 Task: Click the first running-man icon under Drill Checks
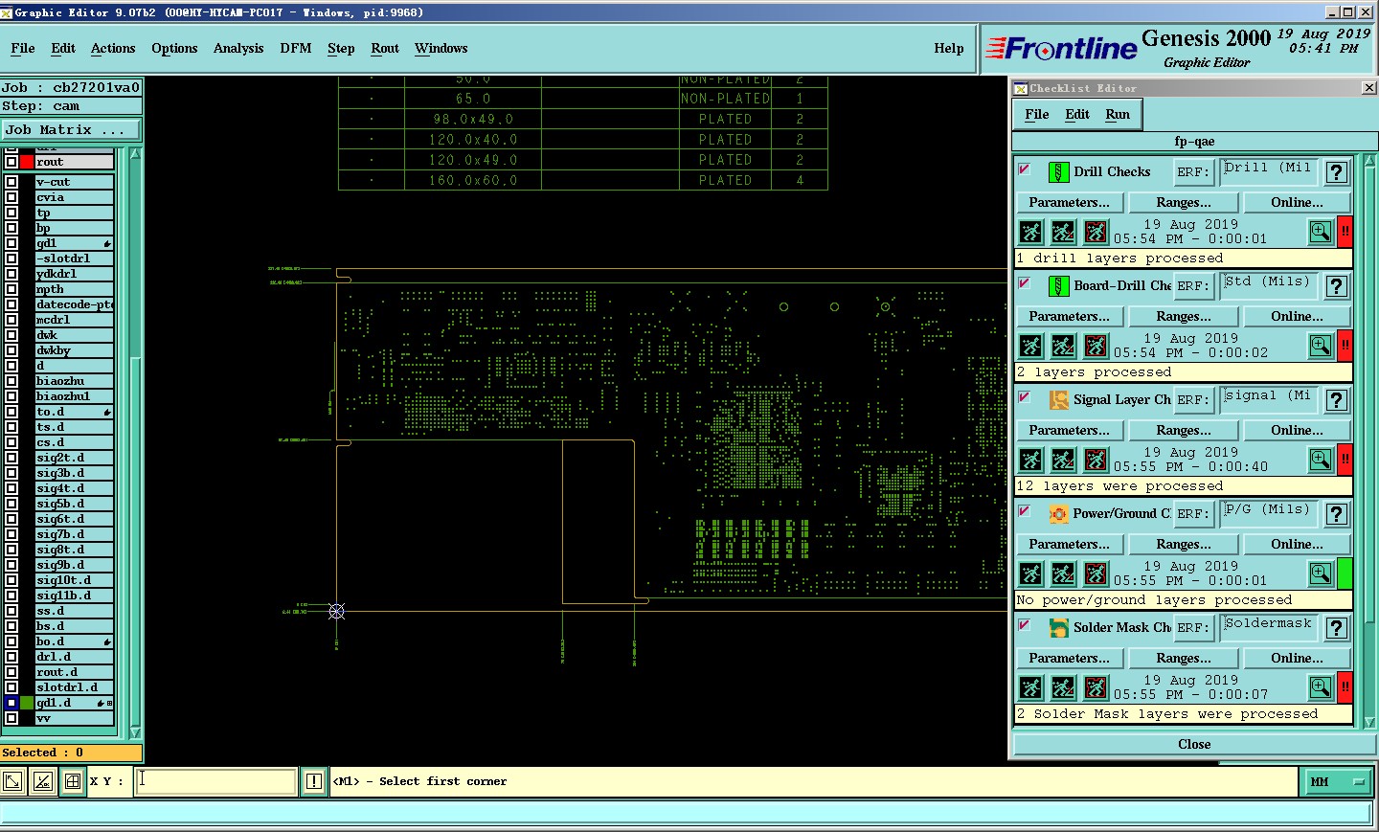coord(1030,232)
